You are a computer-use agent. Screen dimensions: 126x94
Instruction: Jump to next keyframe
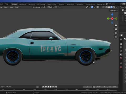click(x=54, y=87)
